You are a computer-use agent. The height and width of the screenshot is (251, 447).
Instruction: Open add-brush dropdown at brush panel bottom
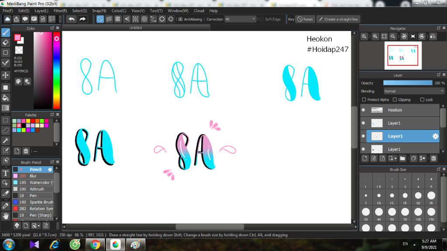39,226
